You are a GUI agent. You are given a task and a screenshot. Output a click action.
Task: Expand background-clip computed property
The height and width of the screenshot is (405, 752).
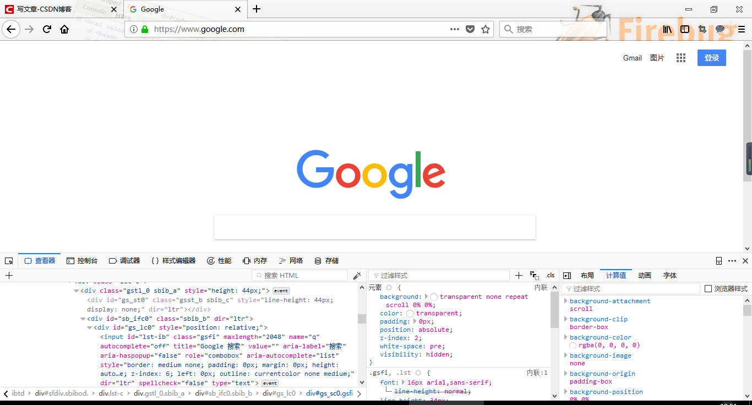click(x=565, y=319)
